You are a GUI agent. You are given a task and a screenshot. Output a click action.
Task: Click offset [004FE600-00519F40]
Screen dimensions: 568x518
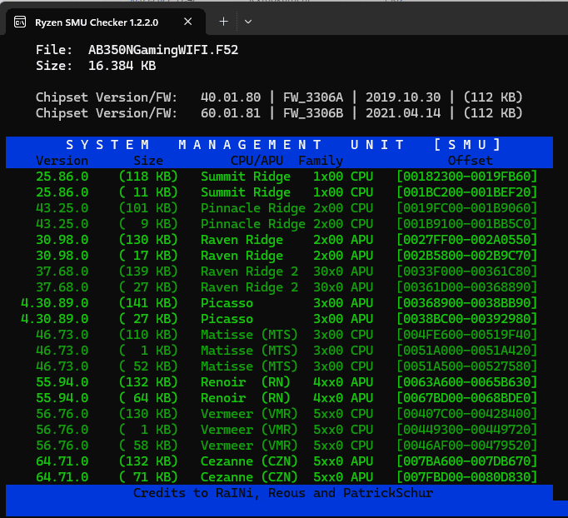point(466,335)
